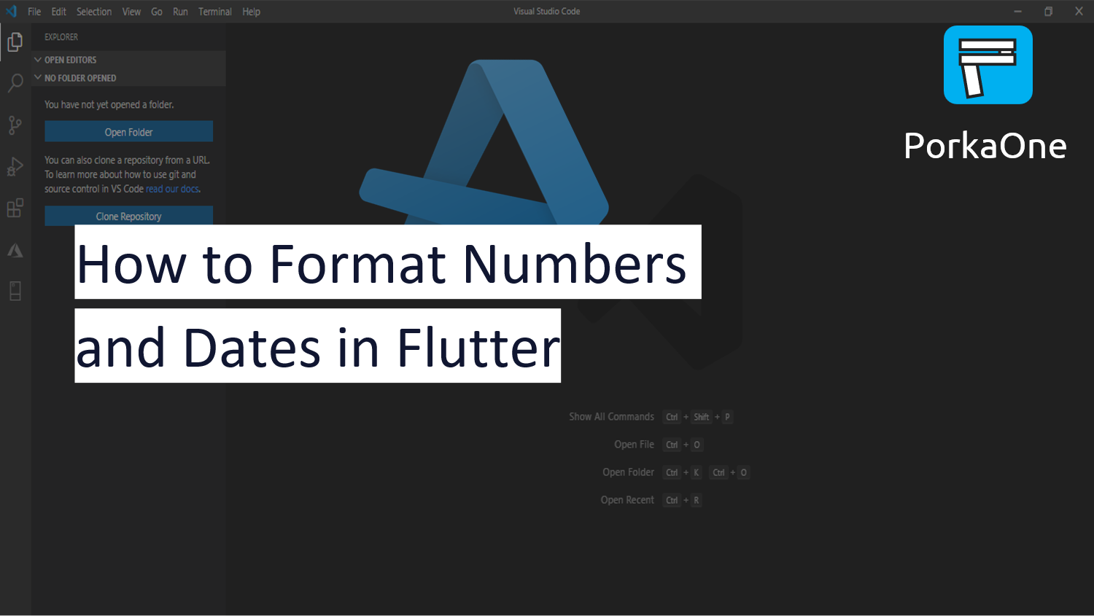Viewport: 1094px width, 616px height.
Task: Click the 'Visual Studio Code' window title
Action: point(547,12)
